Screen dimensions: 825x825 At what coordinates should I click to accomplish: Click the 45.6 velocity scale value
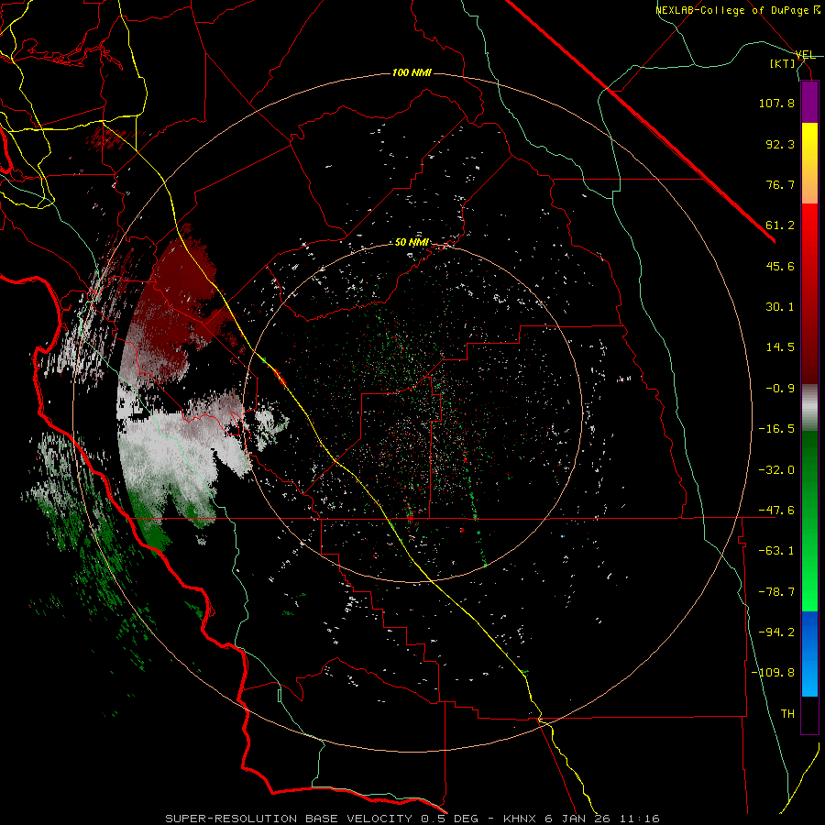pyautogui.click(x=780, y=266)
